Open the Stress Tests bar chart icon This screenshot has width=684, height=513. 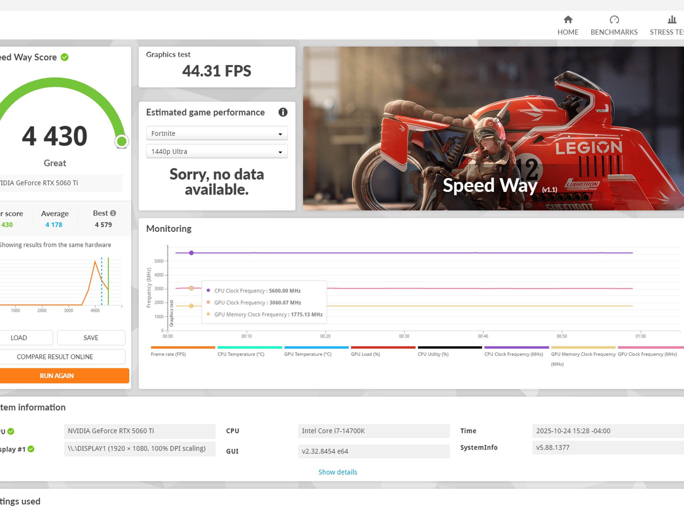click(672, 20)
